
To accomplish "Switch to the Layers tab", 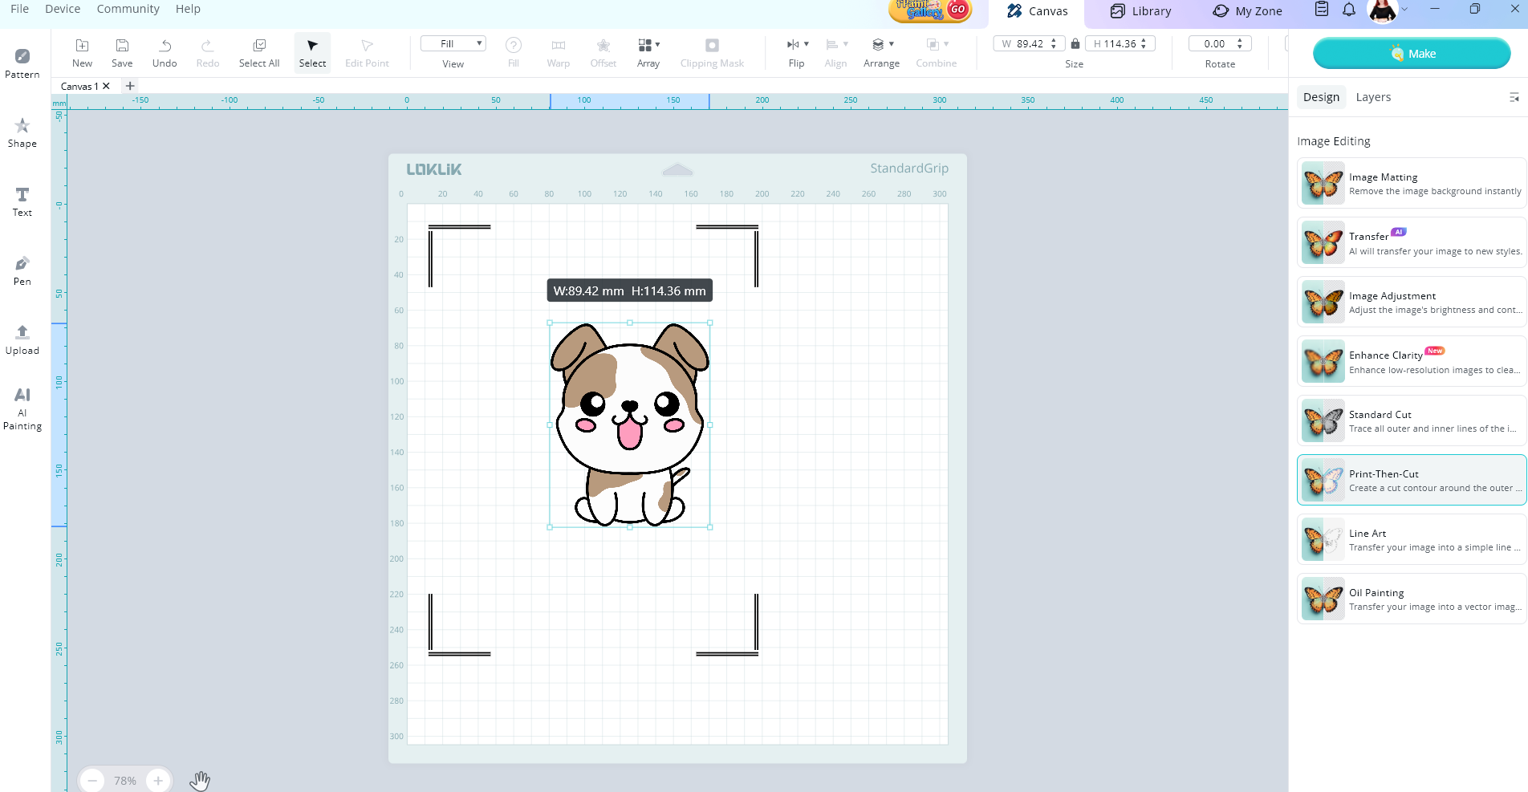I will point(1373,97).
